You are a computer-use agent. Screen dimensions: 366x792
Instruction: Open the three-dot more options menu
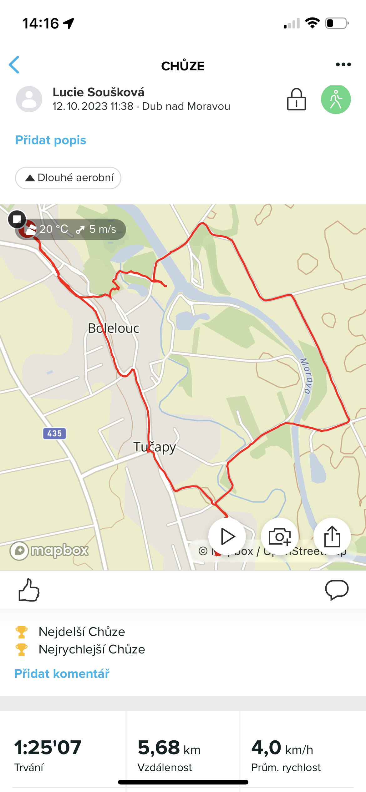[x=343, y=64]
